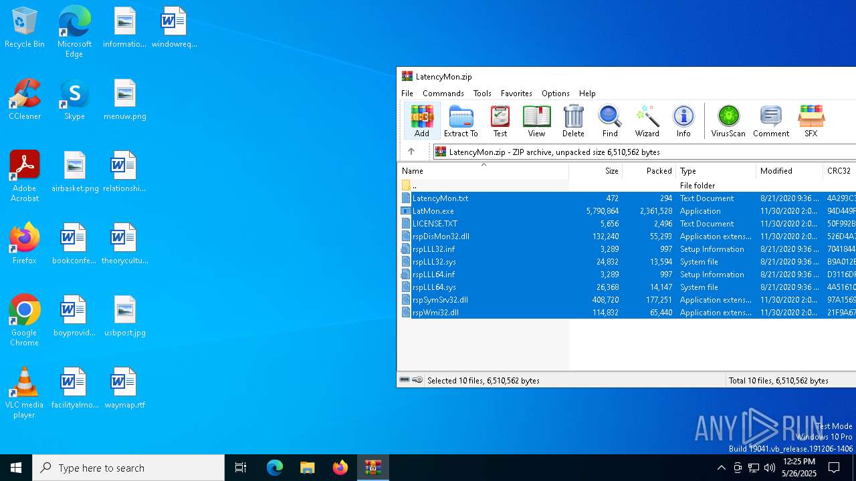
Task: Sort files by Size column header
Action: 596,171
